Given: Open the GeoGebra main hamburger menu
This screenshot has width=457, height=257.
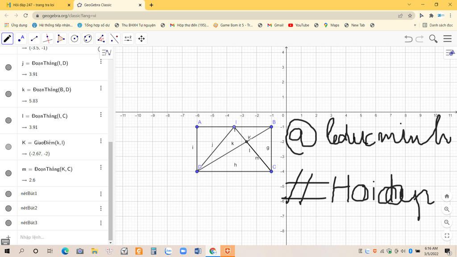Looking at the screenshot, I should [x=447, y=38].
